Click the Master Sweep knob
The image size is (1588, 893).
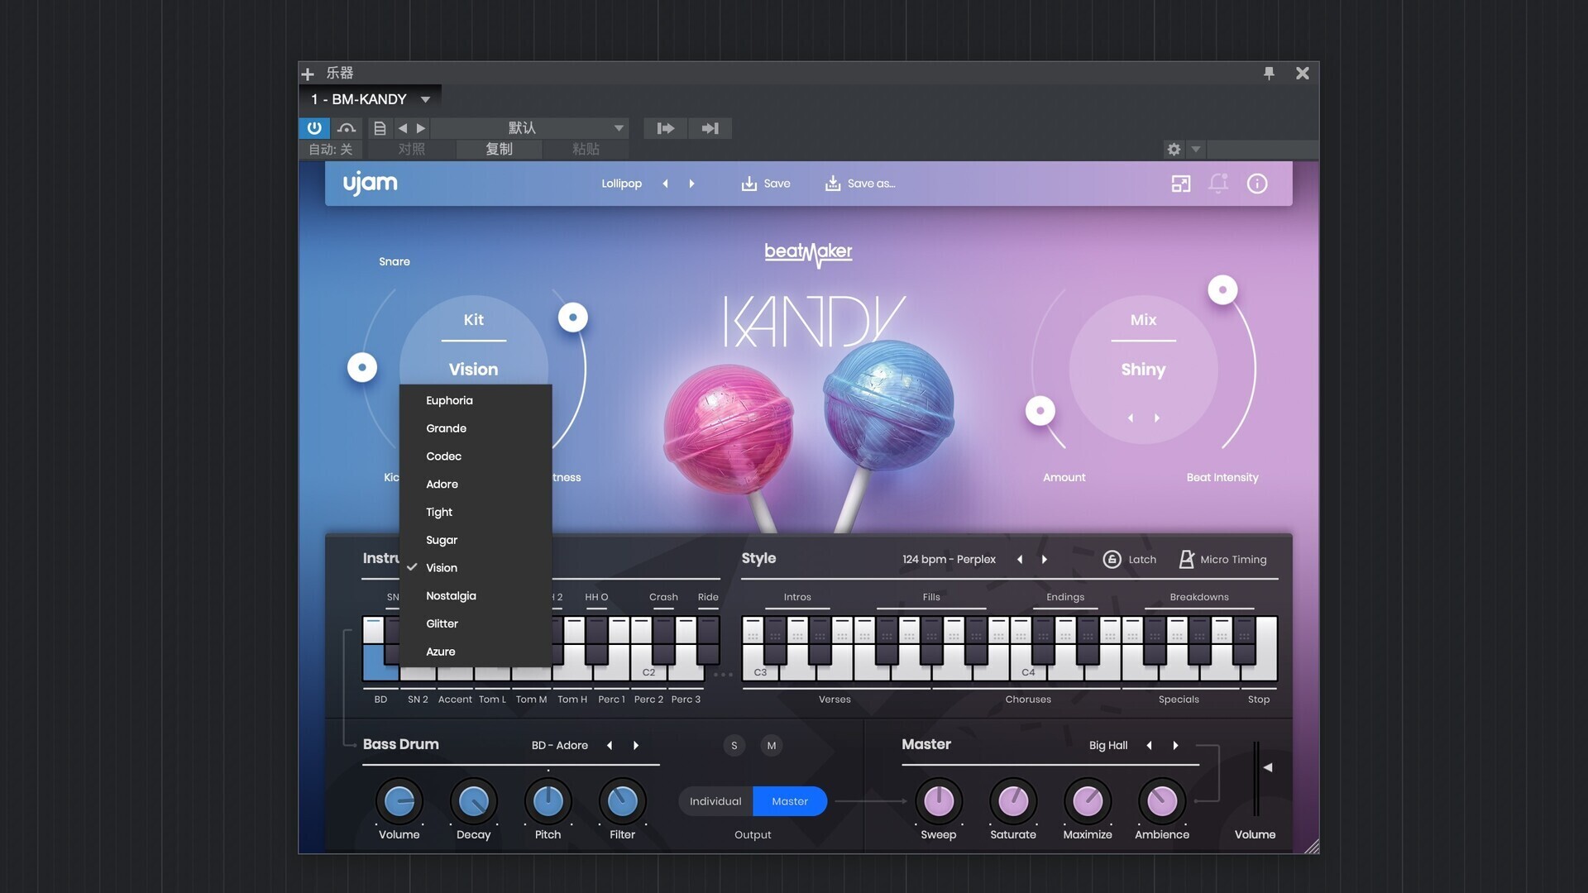pos(939,801)
